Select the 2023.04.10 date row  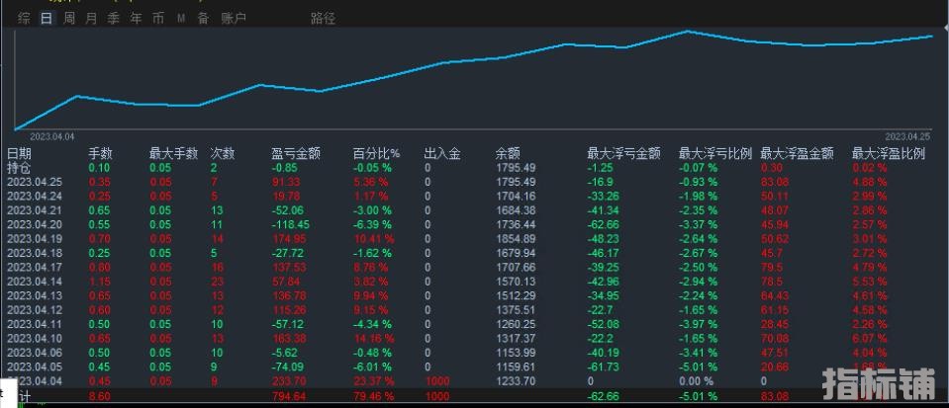coord(475,338)
